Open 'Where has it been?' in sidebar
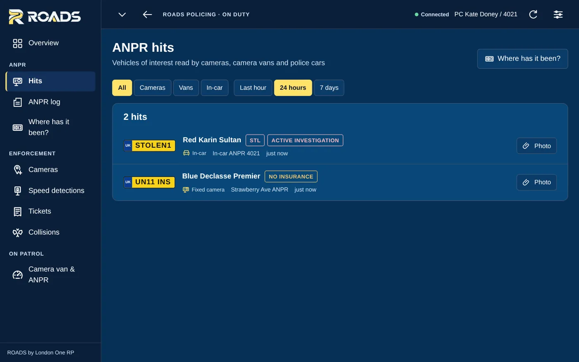The width and height of the screenshot is (579, 362). [x=50, y=127]
